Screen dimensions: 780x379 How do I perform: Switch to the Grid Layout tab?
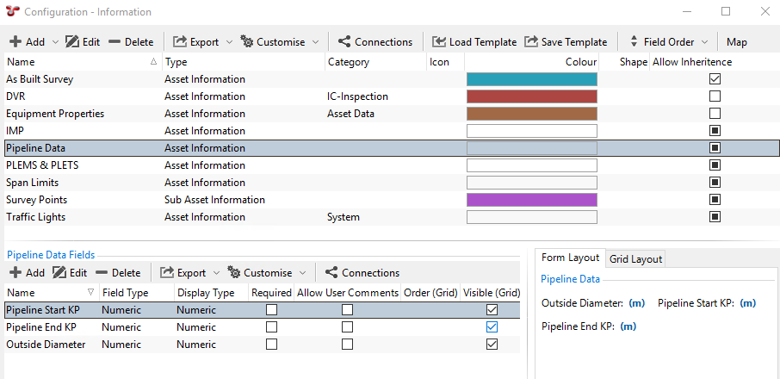coord(635,258)
